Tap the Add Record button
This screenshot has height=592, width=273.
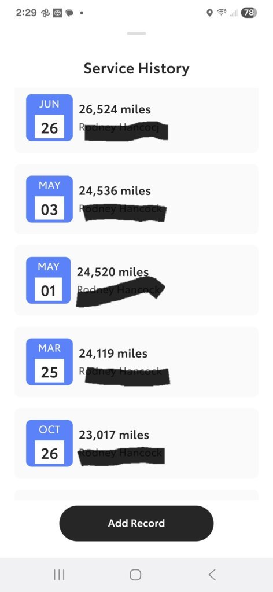pos(136,523)
